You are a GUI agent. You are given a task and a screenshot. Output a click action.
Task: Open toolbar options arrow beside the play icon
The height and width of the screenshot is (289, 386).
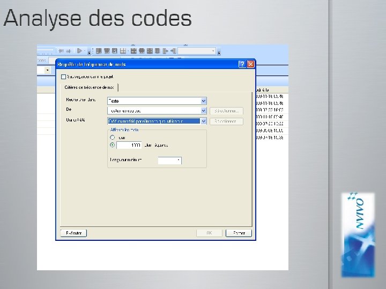point(90,51)
